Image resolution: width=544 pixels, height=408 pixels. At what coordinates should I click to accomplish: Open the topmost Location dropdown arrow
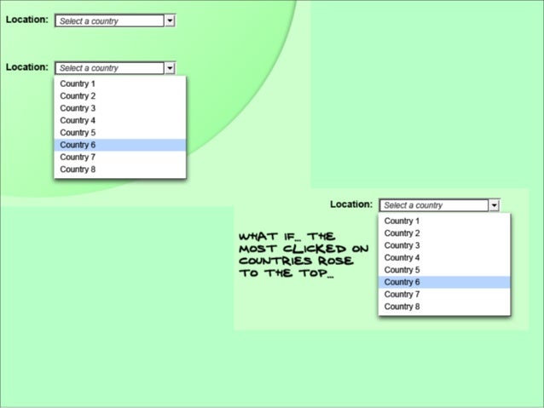tap(170, 20)
